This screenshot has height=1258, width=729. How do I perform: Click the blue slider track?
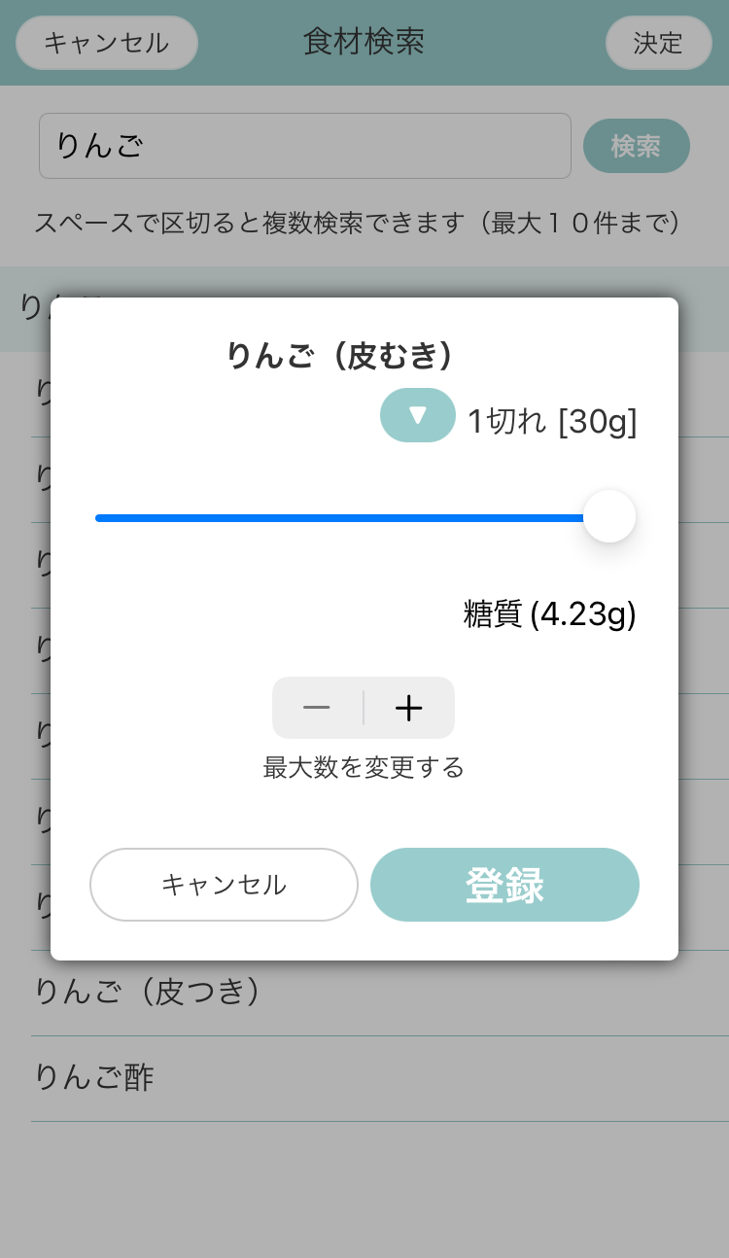pos(340,518)
